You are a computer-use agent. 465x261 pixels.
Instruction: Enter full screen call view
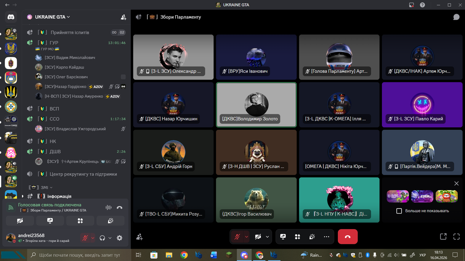pos(457,237)
